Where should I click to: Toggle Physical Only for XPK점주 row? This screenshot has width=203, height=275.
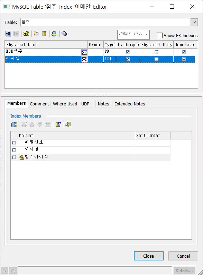coord(156,52)
